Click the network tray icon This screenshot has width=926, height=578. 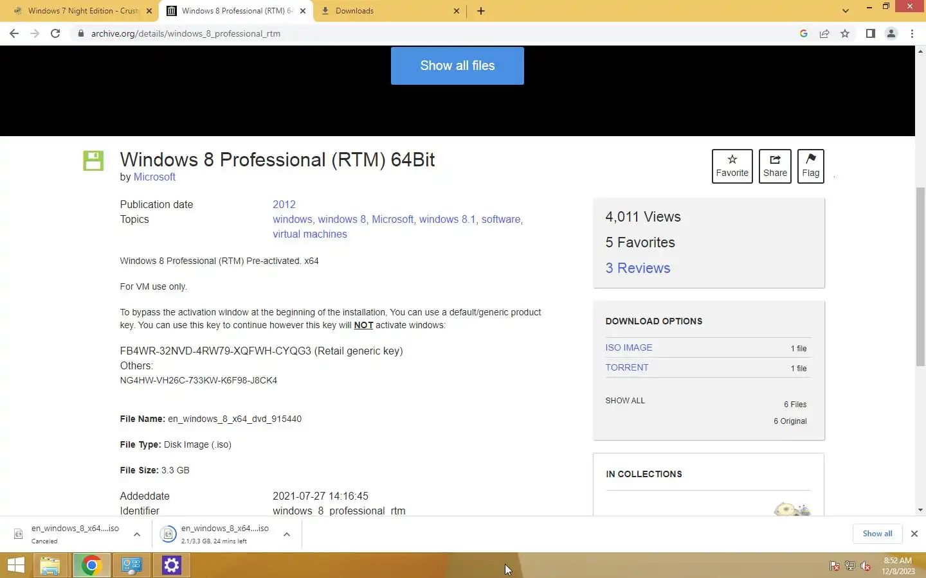[x=850, y=566]
